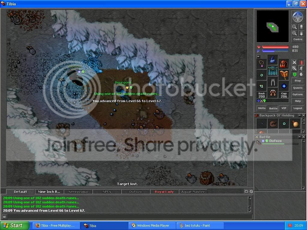Minimize the Backpack Of Holding container
307x230 pixels.
click(300, 115)
